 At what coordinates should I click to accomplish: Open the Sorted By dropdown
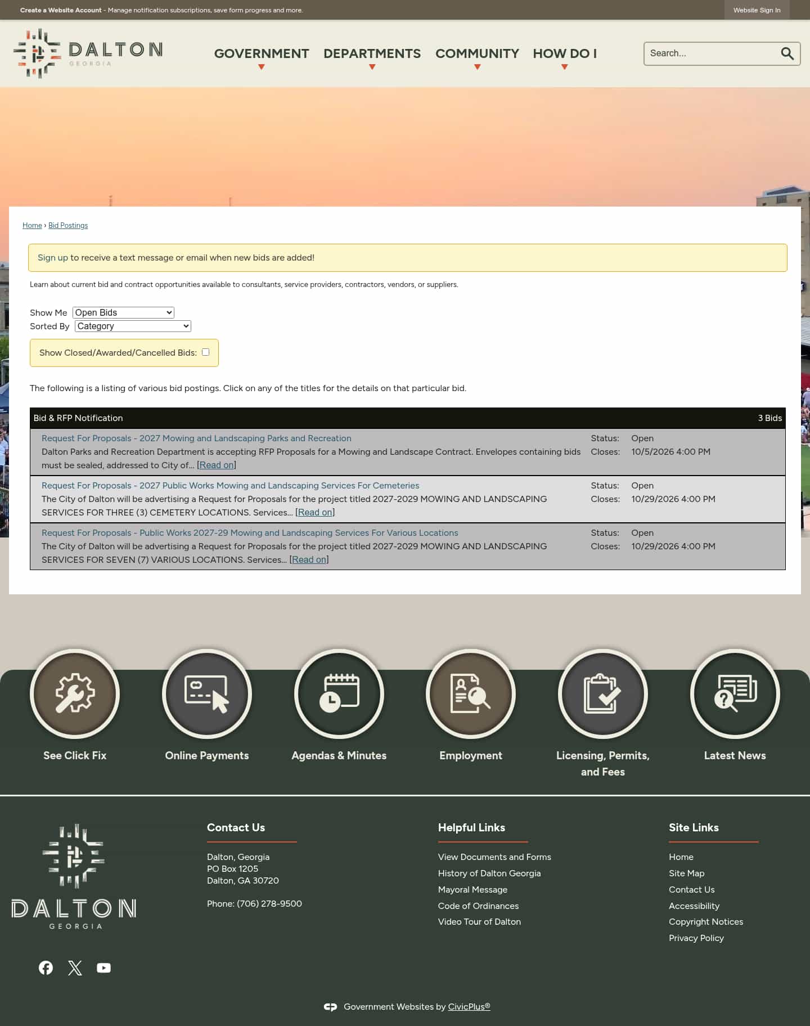pyautogui.click(x=133, y=326)
